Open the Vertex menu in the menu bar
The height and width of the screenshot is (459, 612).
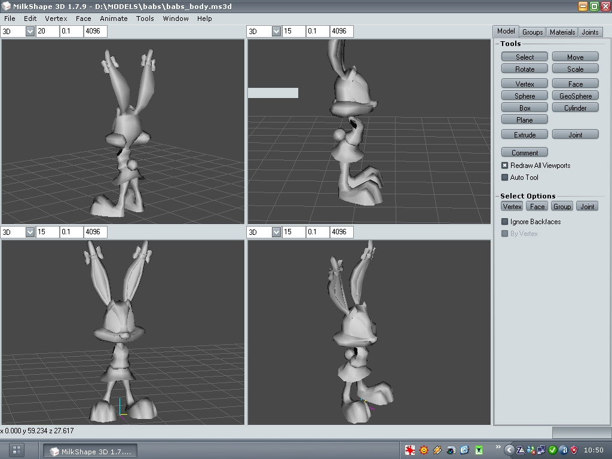tap(56, 19)
